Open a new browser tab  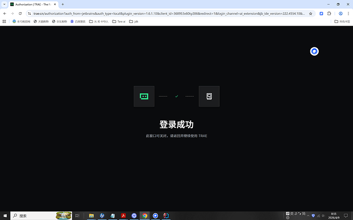click(x=62, y=4)
